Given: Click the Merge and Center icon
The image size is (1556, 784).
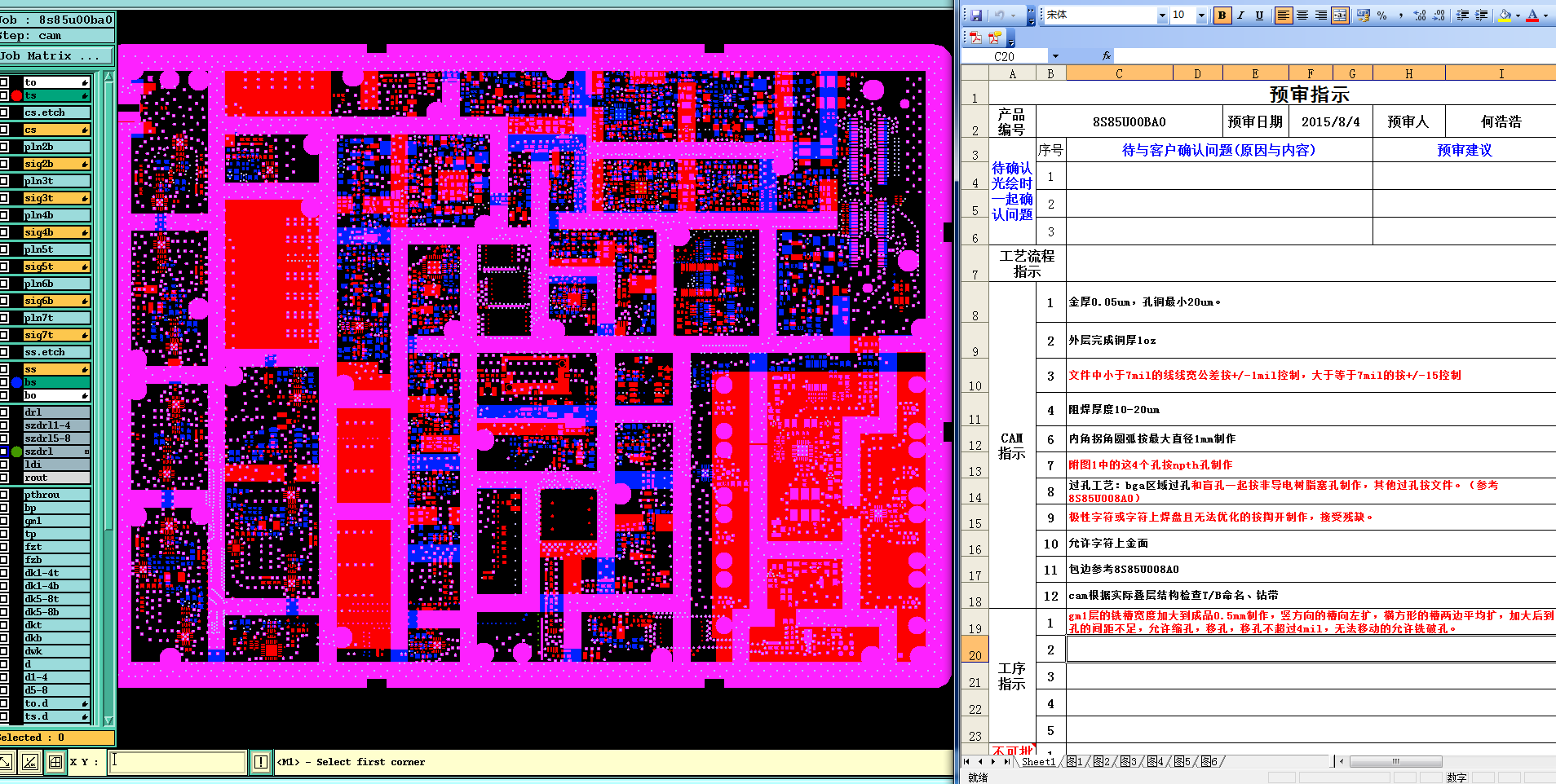Looking at the screenshot, I should (x=1340, y=15).
